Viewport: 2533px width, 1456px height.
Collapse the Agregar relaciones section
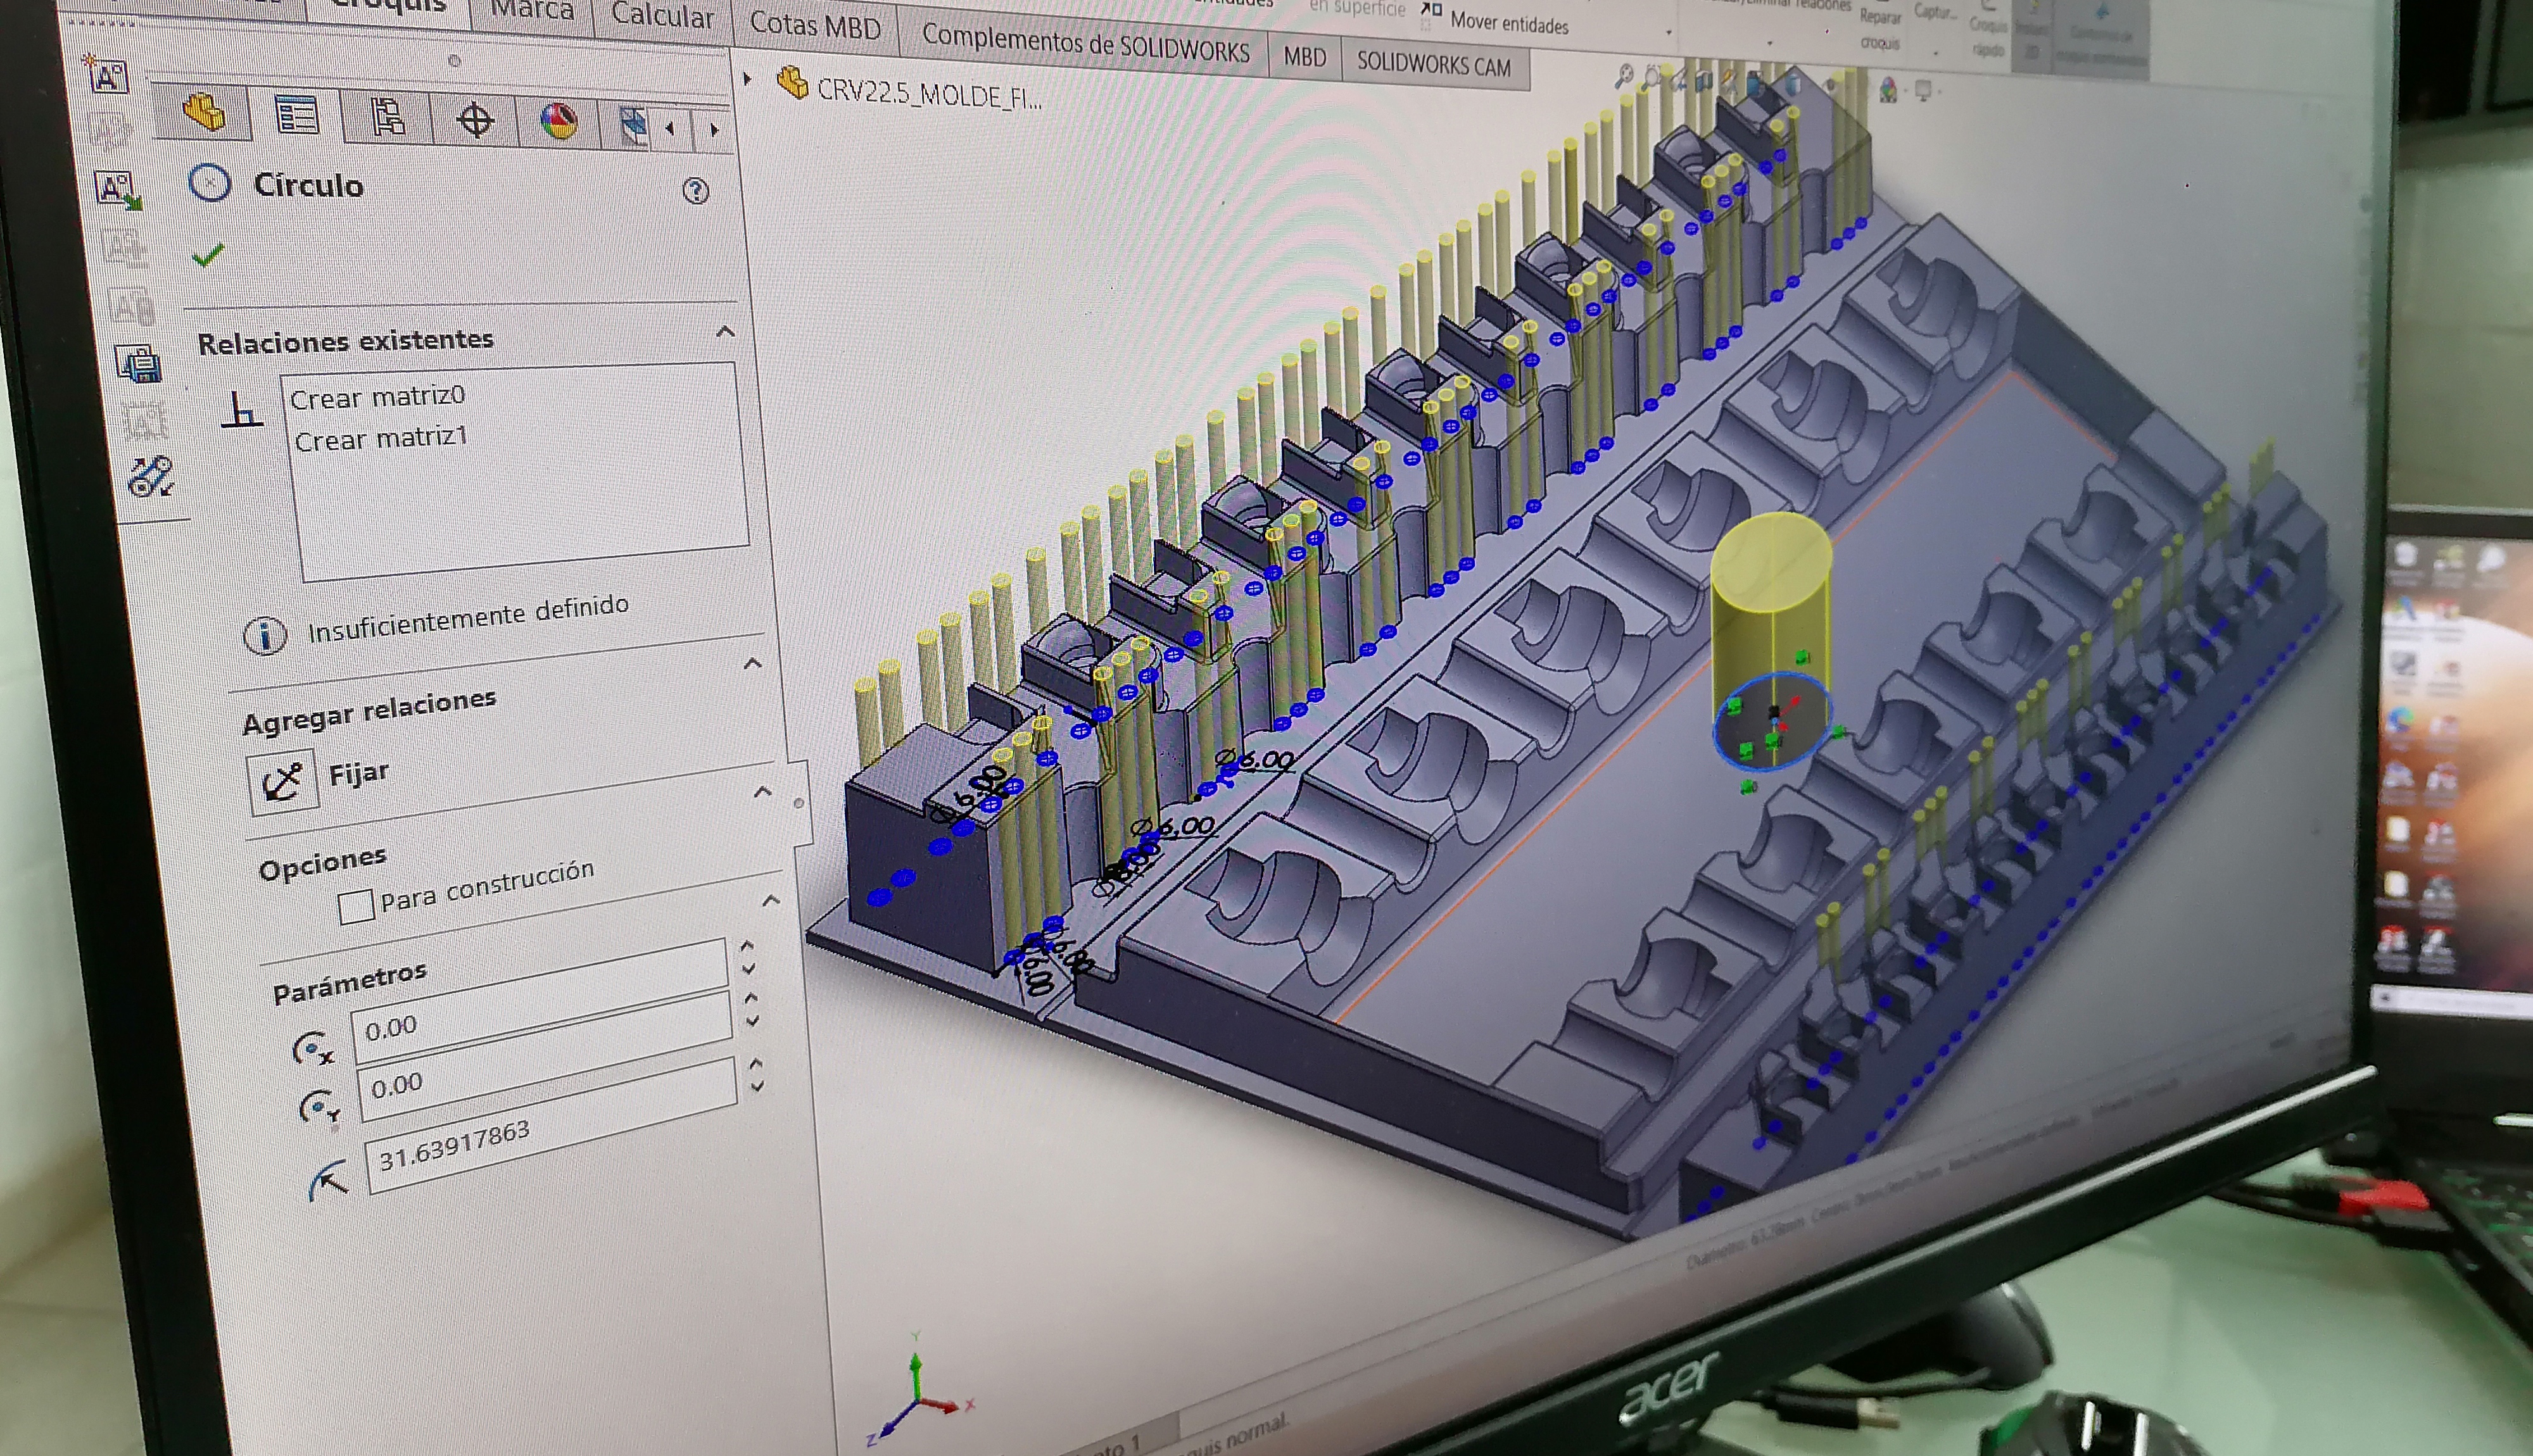(753, 664)
